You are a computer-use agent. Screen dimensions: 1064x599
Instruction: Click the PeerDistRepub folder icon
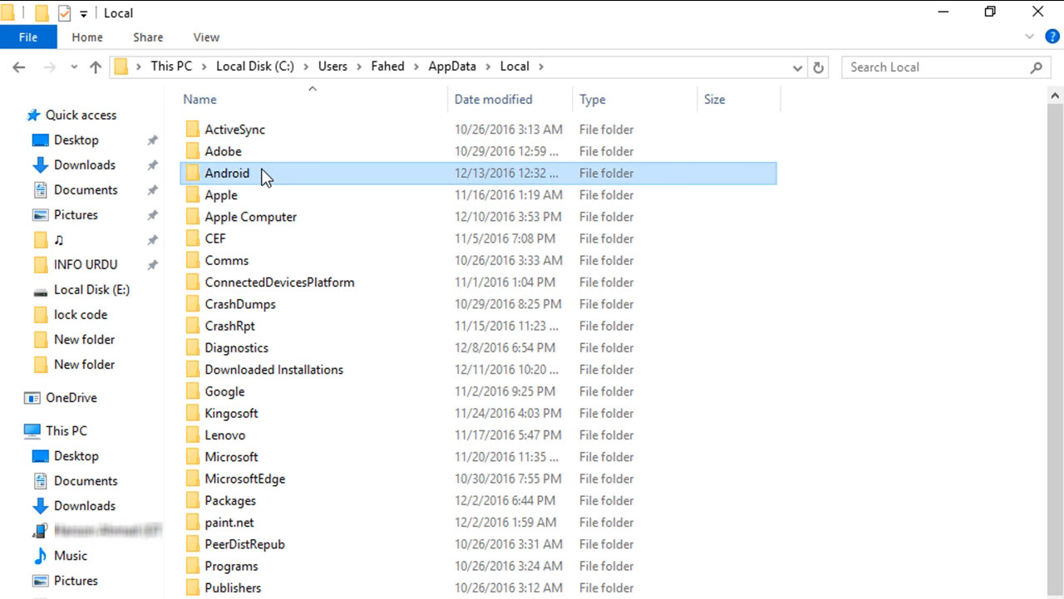point(193,544)
